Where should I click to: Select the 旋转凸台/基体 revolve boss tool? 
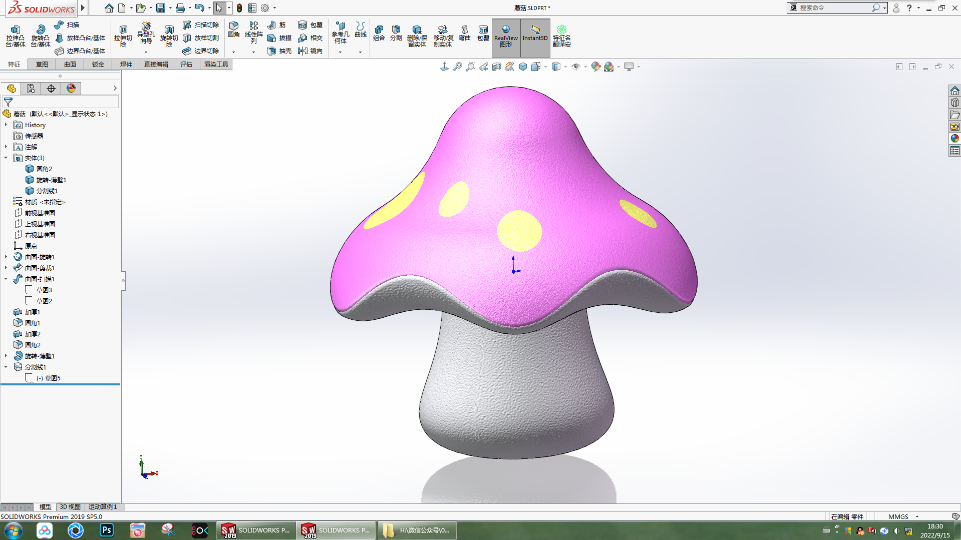click(41, 36)
